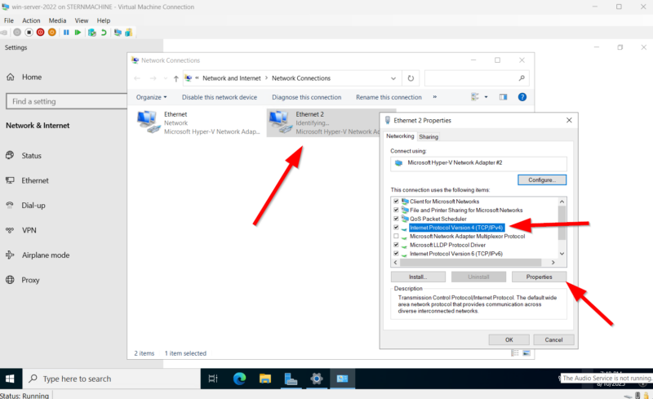Switch to Settings gear on taskbar
Image resolution: width=653 pixels, height=399 pixels.
point(317,379)
